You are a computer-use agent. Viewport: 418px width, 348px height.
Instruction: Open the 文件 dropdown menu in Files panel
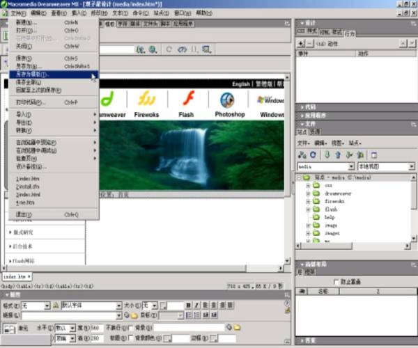[x=303, y=143]
